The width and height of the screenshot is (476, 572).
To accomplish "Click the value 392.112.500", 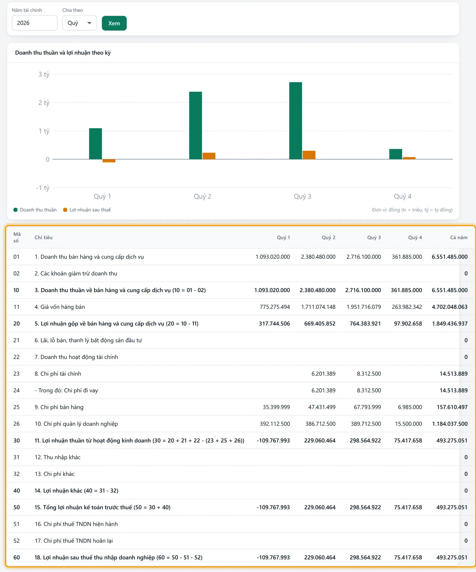I will click(275, 424).
